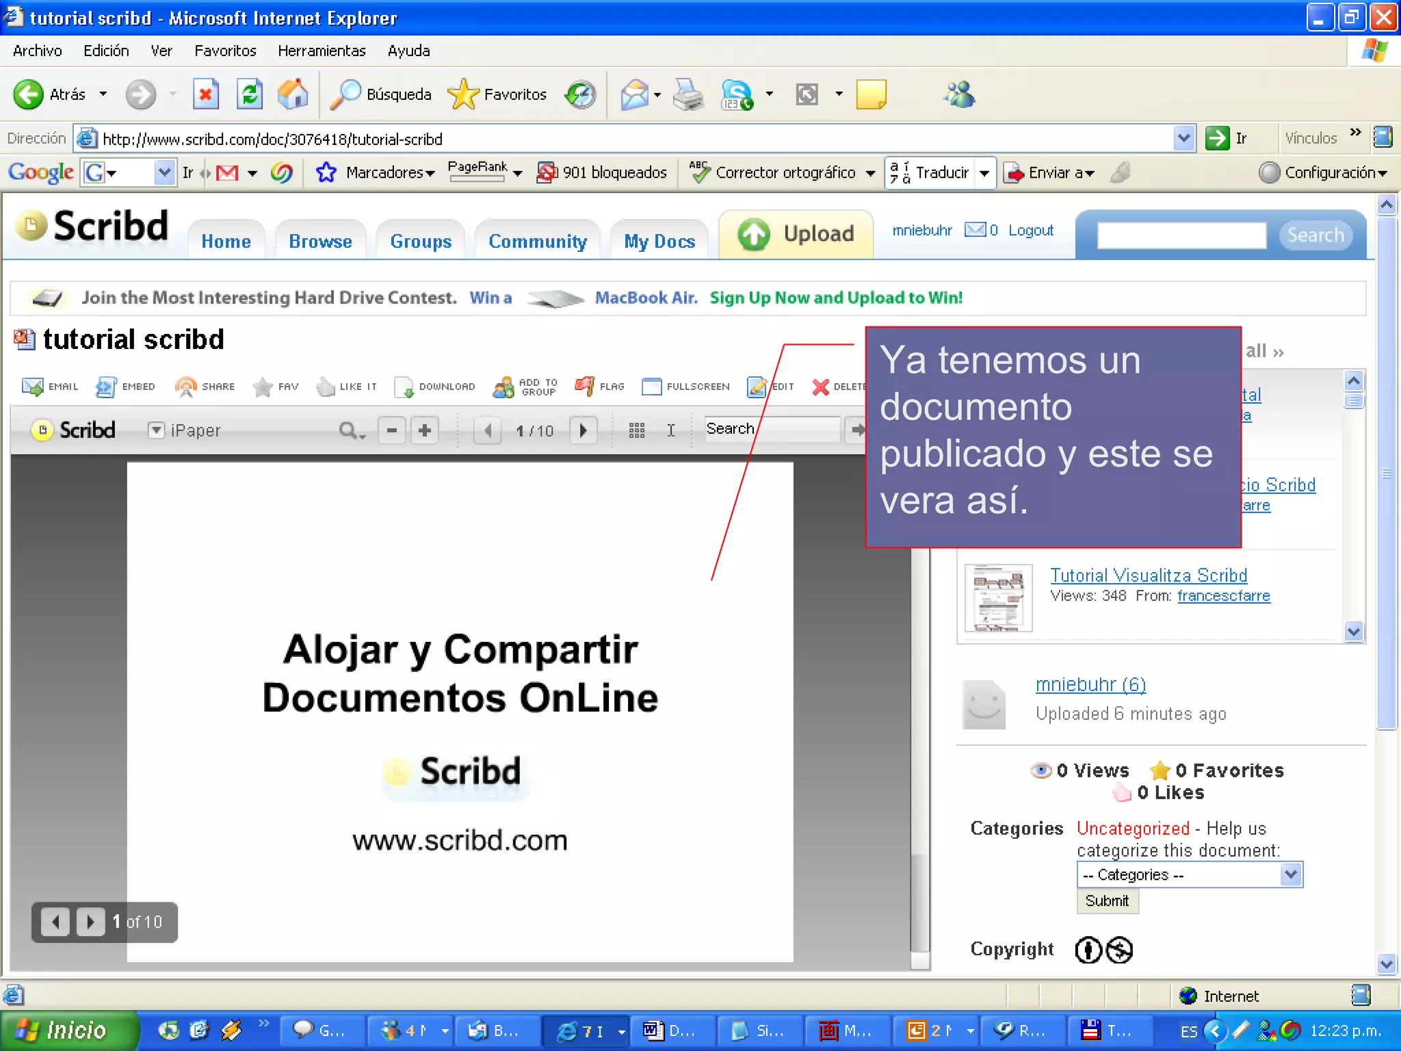Open the Community tab
The height and width of the screenshot is (1051, 1401).
(538, 241)
